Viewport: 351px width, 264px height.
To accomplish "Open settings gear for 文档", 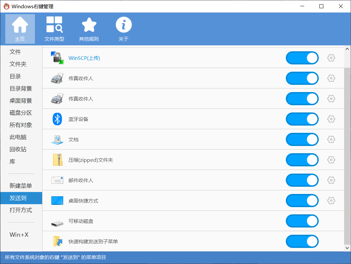I will coord(331,139).
